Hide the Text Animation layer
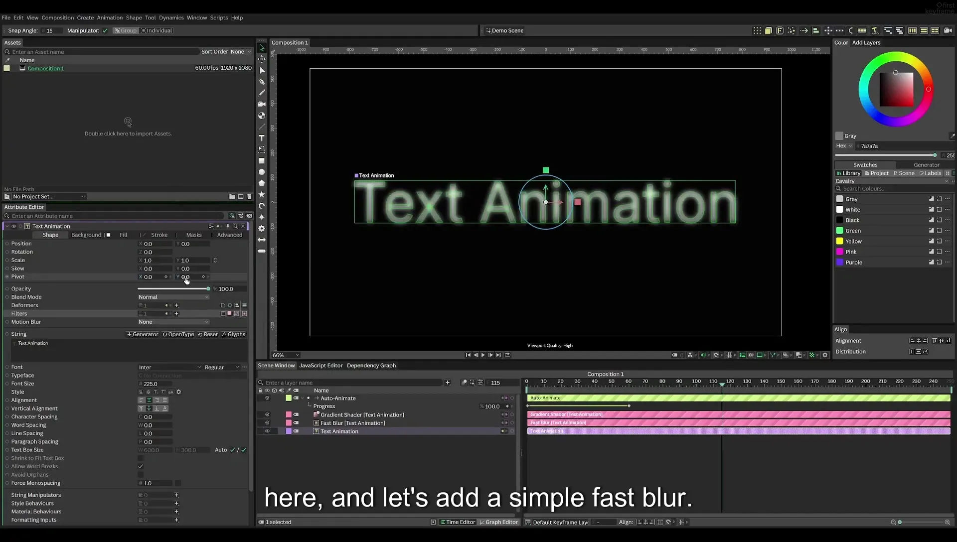Image resolution: width=957 pixels, height=542 pixels. click(x=267, y=431)
